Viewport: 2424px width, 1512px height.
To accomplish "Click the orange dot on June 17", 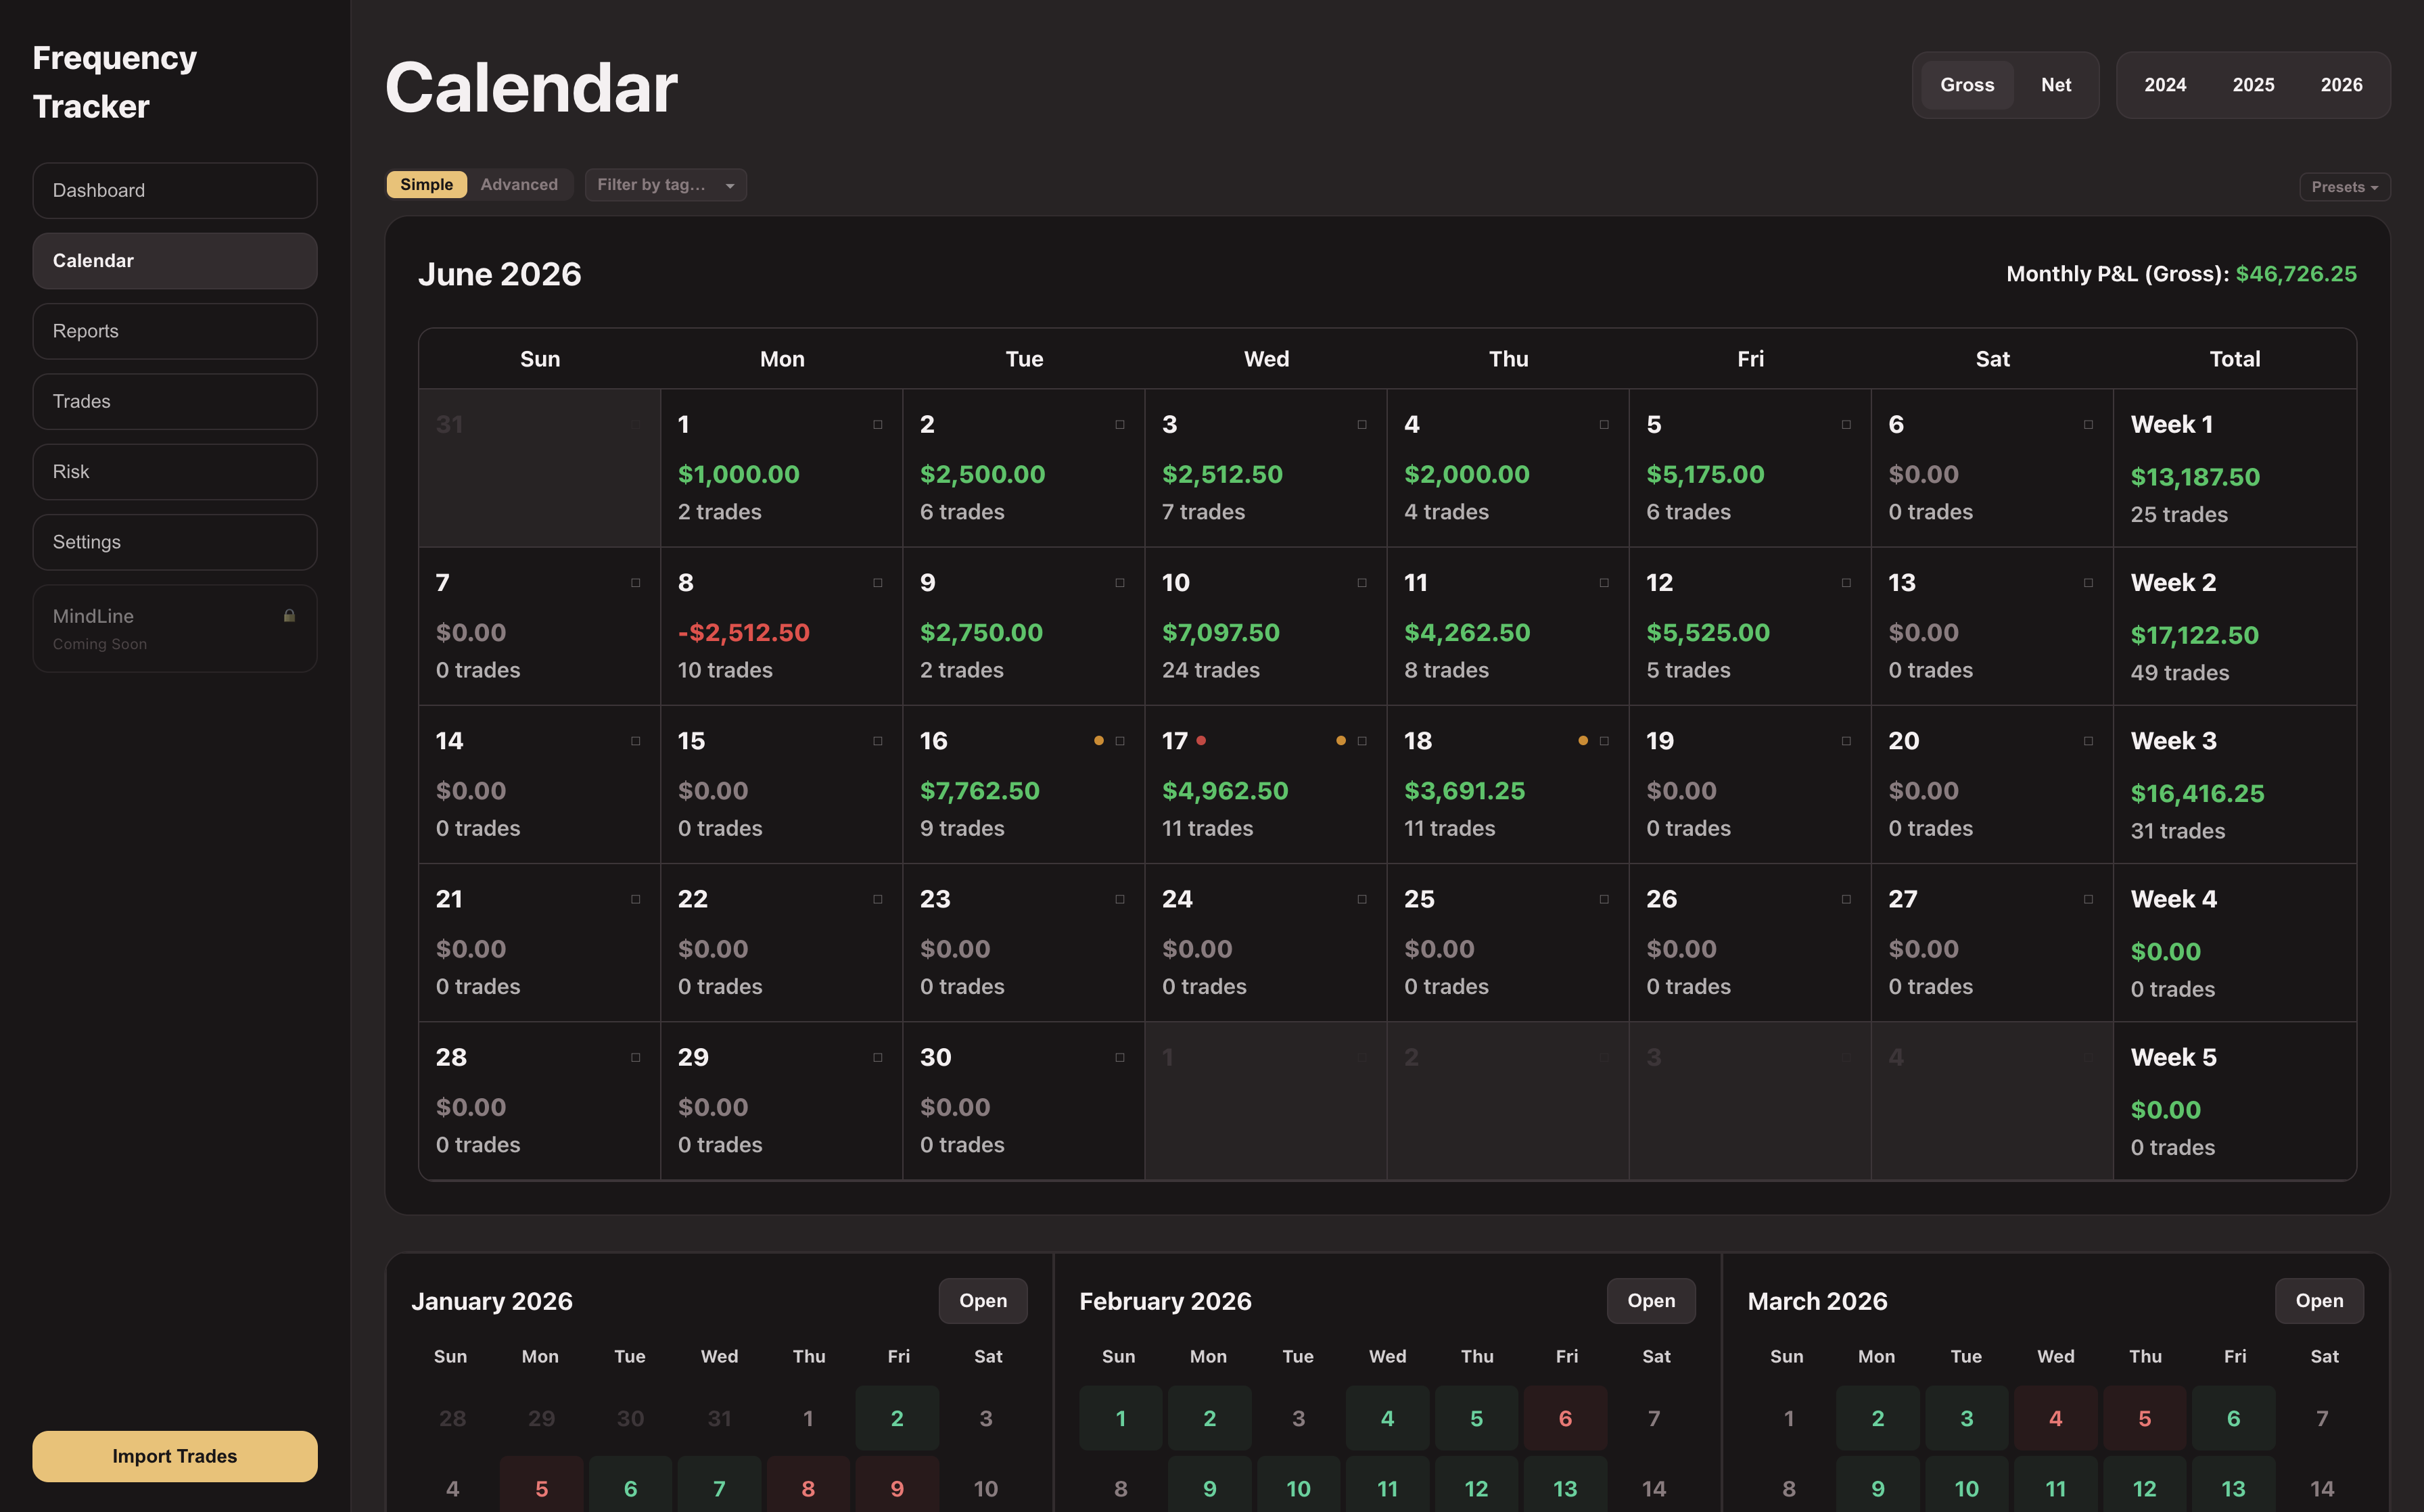I will 1341,741.
